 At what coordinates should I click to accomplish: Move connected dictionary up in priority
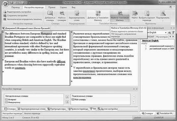click(134, 97)
